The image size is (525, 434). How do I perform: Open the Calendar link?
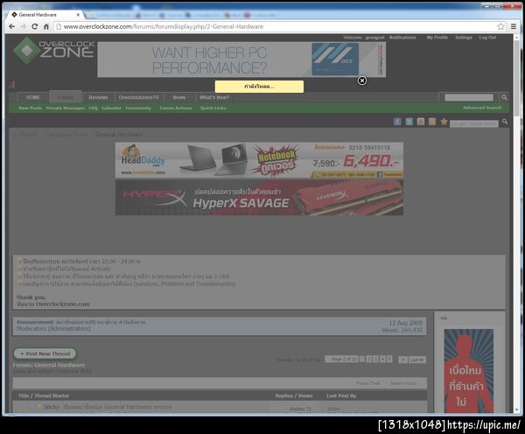click(x=111, y=108)
